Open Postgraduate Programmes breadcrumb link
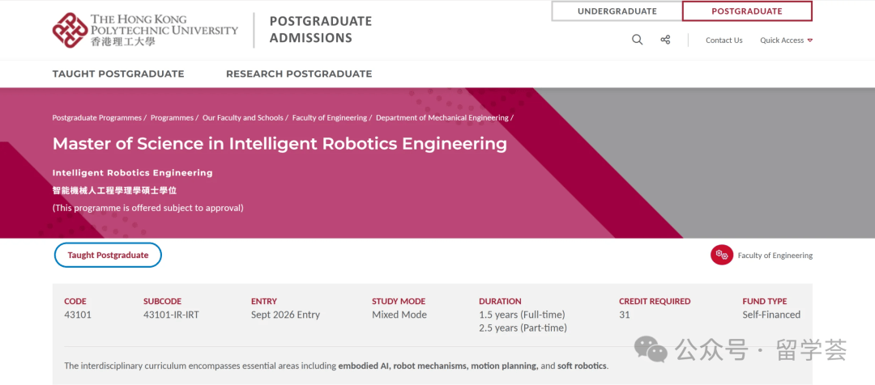Image resolution: width=875 pixels, height=385 pixels. pos(97,117)
